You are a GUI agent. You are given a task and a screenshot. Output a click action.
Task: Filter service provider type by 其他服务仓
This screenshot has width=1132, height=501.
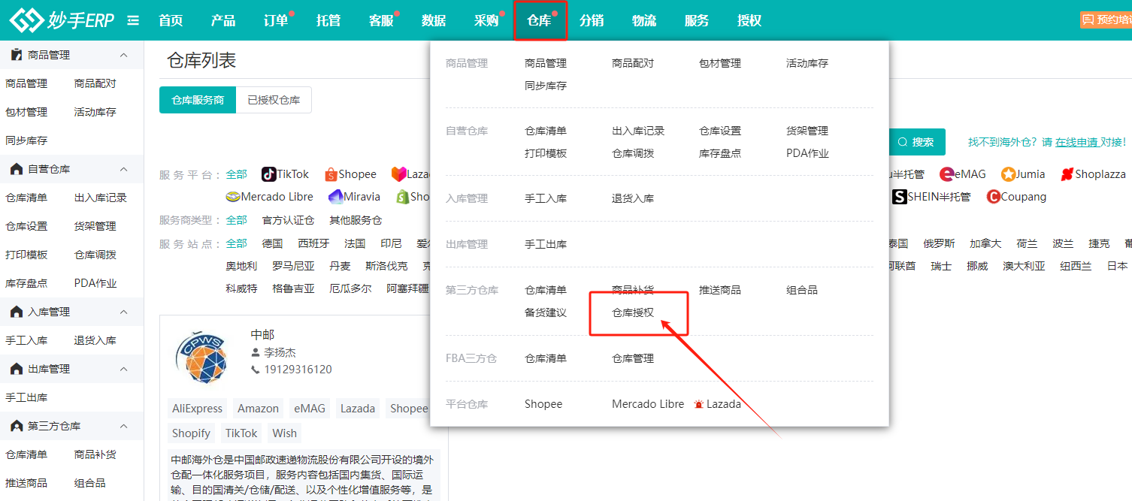coord(356,220)
